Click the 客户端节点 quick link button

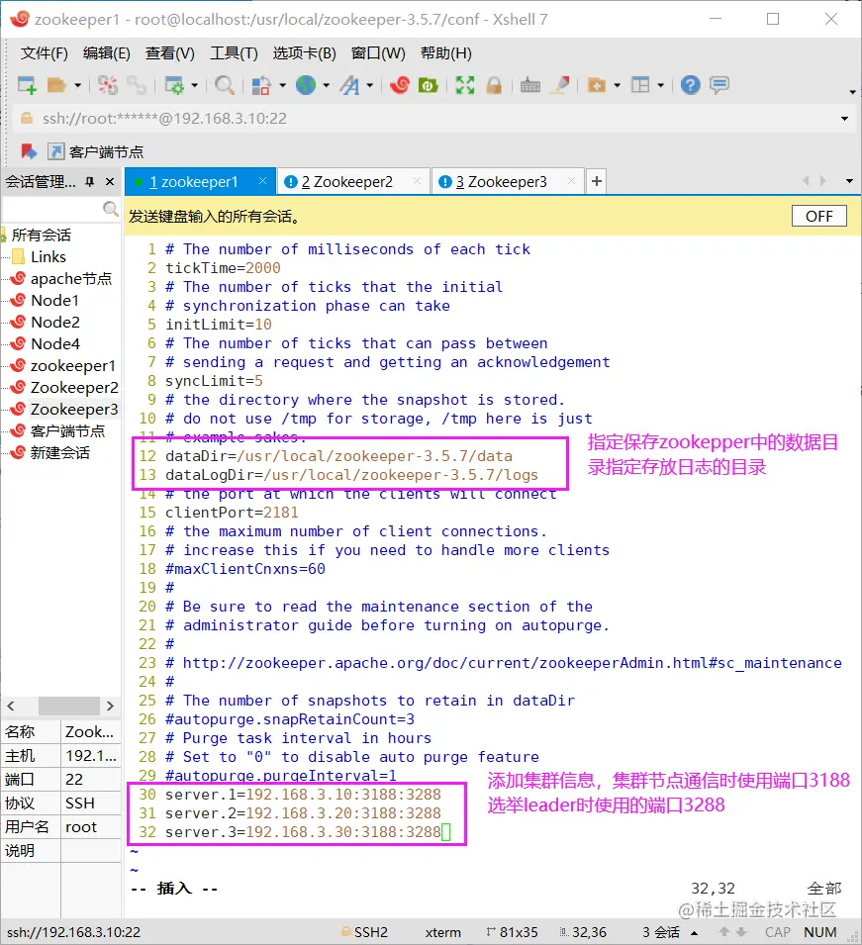coord(96,151)
